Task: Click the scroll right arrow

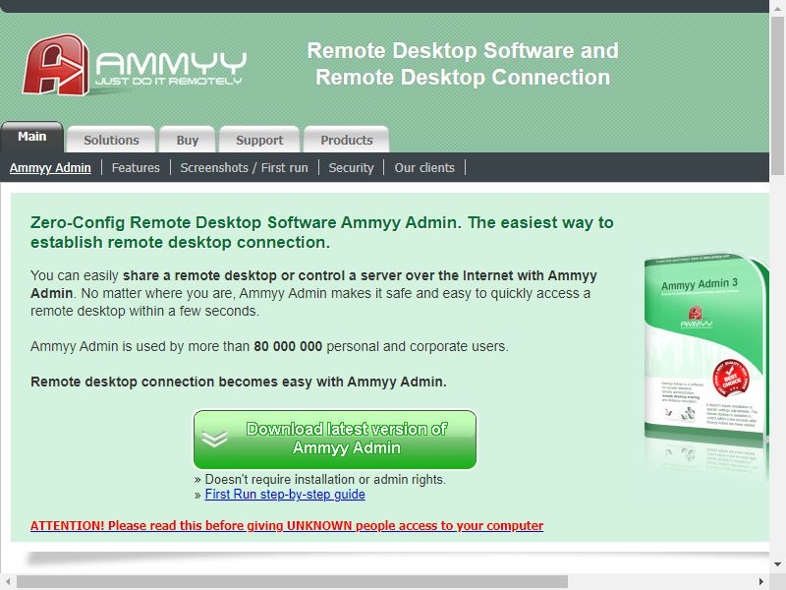Action: tap(761, 581)
